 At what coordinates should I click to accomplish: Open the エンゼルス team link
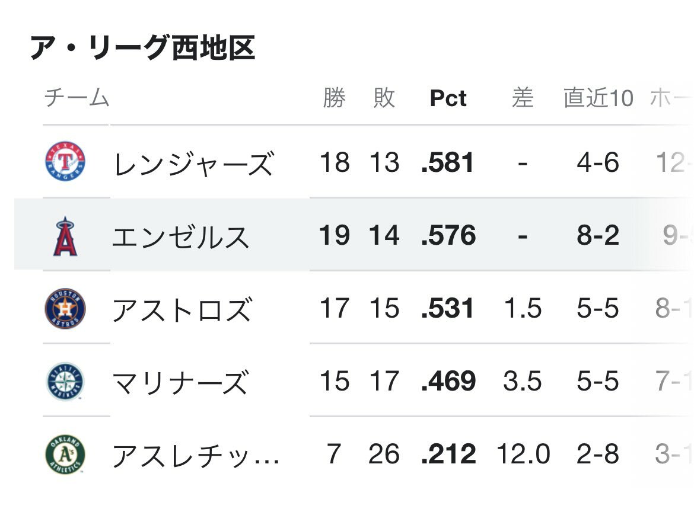(180, 236)
